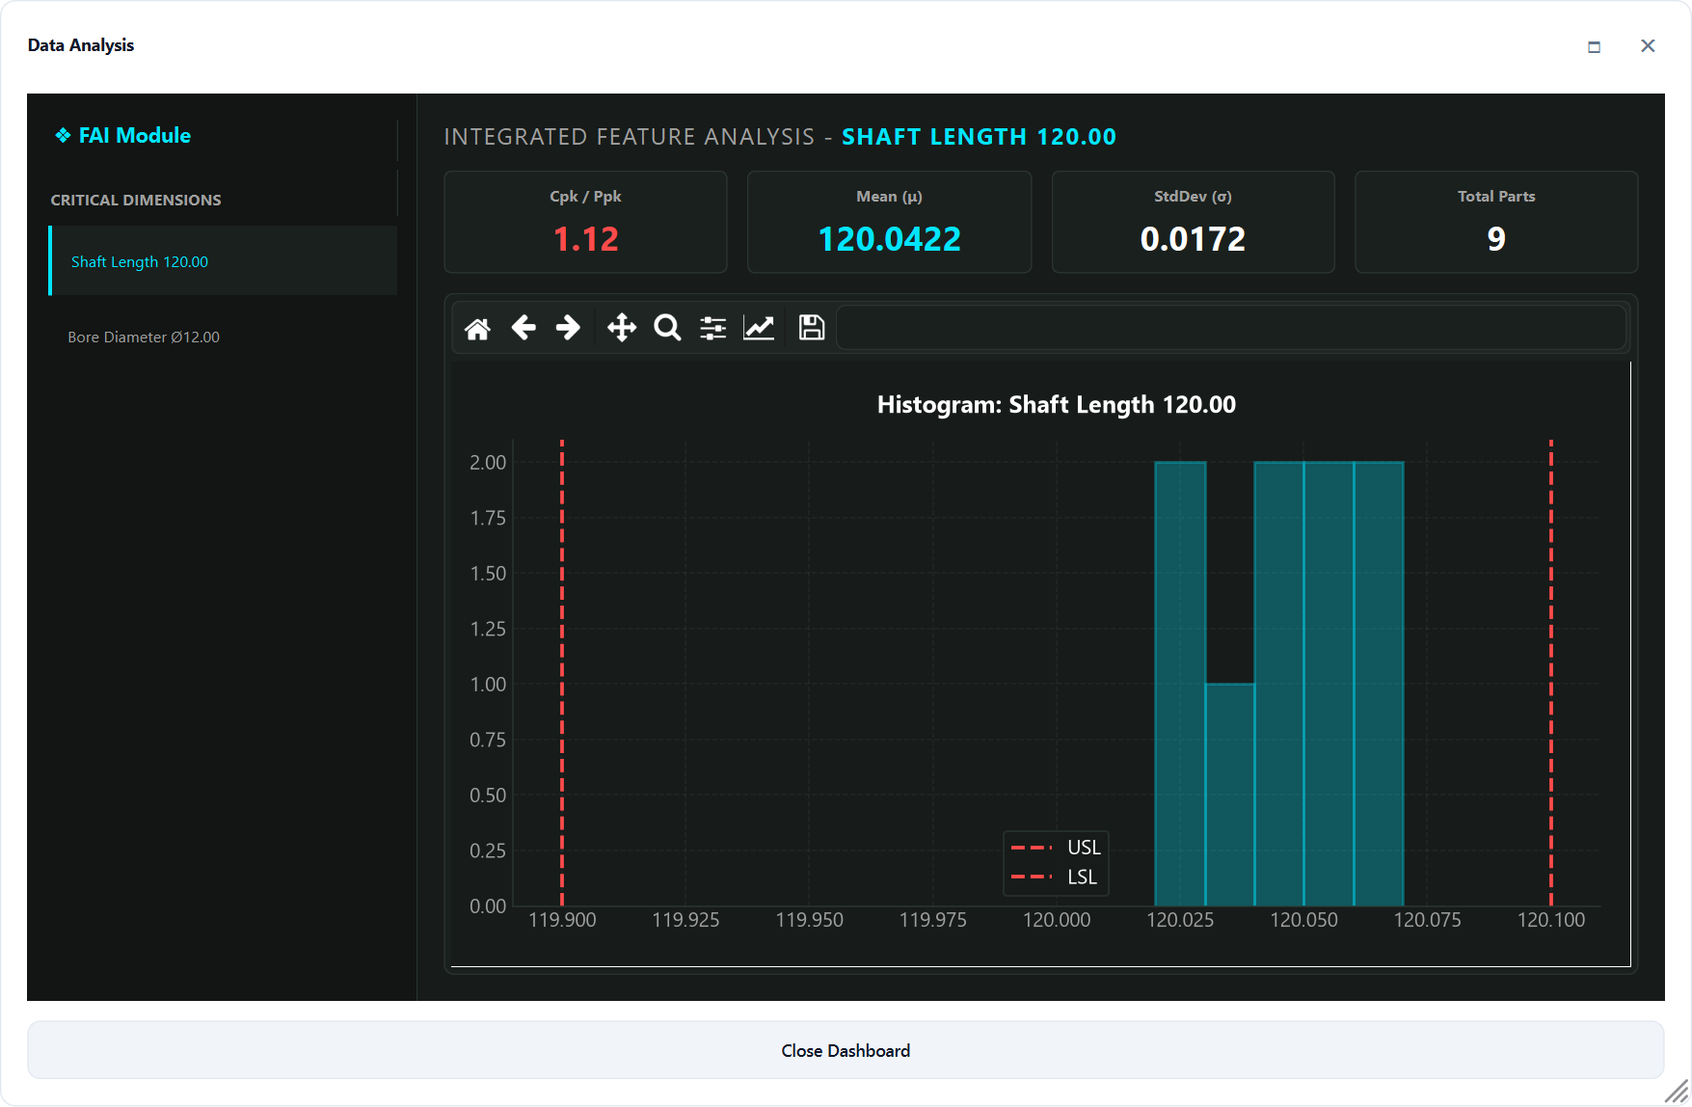Click the LSL legend entry
This screenshot has width=1692, height=1107.
point(1054,877)
